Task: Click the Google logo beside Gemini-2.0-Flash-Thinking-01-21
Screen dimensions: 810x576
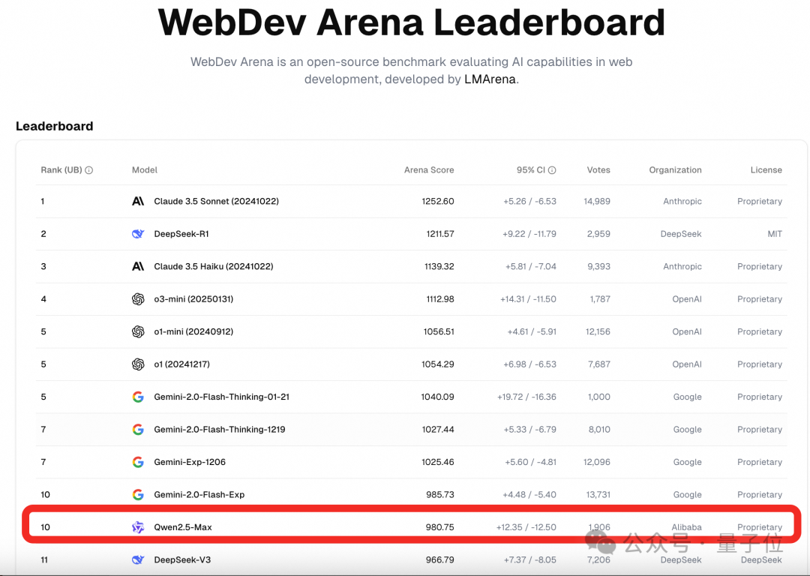Action: pyautogui.click(x=138, y=396)
